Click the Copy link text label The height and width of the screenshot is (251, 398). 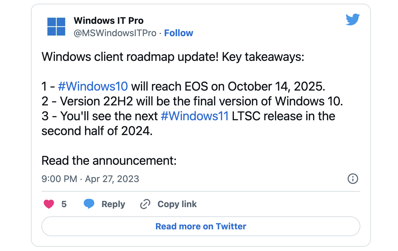pyautogui.click(x=177, y=204)
